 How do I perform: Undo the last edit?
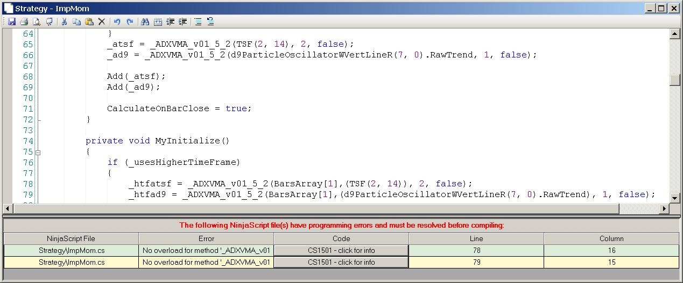tap(117, 22)
